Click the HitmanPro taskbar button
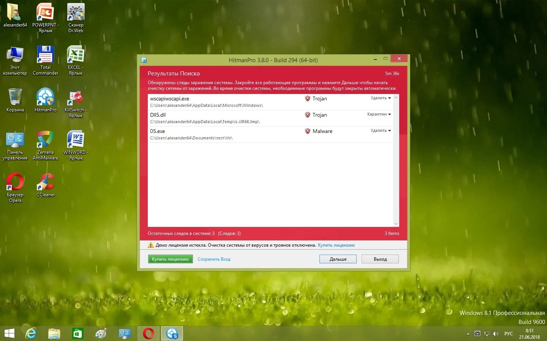 click(x=172, y=333)
